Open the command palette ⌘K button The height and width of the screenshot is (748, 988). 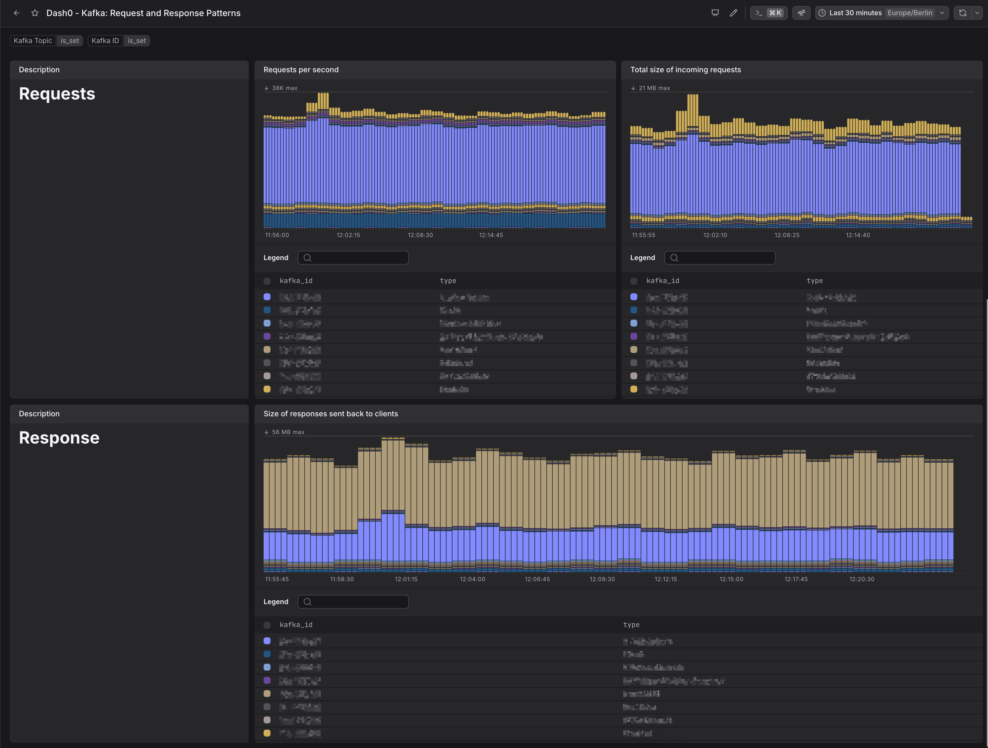point(768,13)
